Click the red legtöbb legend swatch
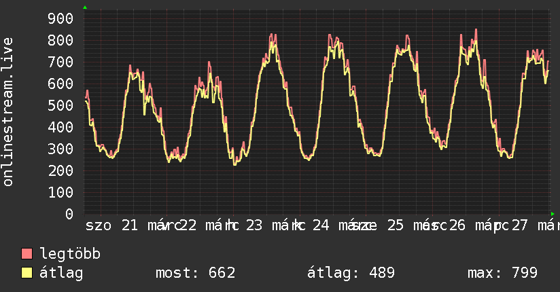Viewport: 560px width, 292px height. click(x=27, y=254)
